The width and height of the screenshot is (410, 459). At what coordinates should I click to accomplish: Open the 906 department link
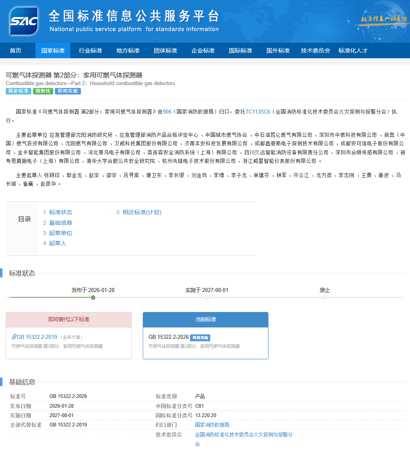tap(167, 112)
